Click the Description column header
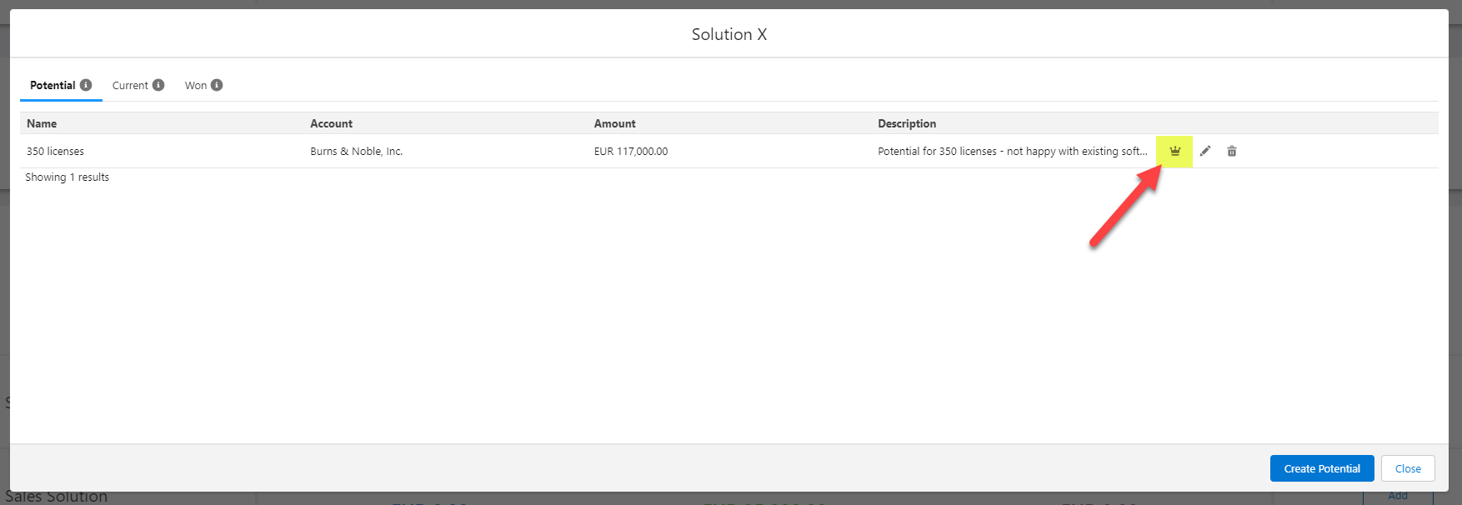 click(x=906, y=123)
